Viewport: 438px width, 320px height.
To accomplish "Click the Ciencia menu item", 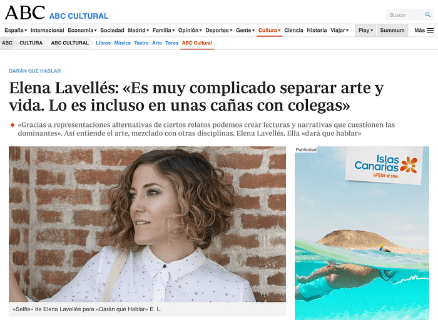I will pyautogui.click(x=293, y=30).
